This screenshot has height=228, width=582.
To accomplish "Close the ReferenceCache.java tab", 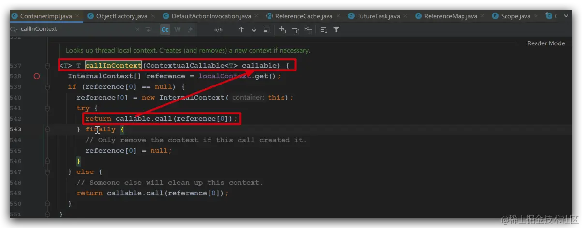I will click(338, 16).
